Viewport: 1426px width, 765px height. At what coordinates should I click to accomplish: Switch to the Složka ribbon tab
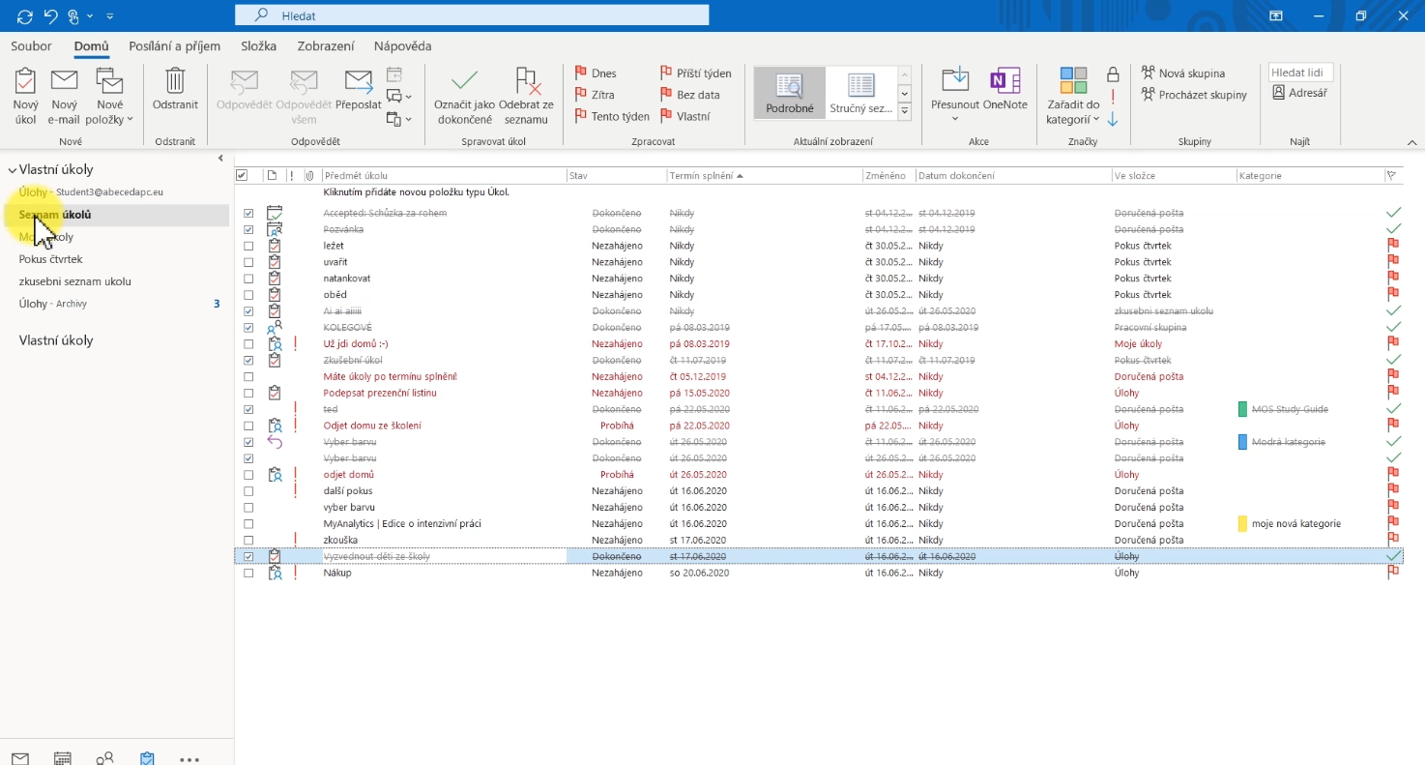(x=258, y=46)
